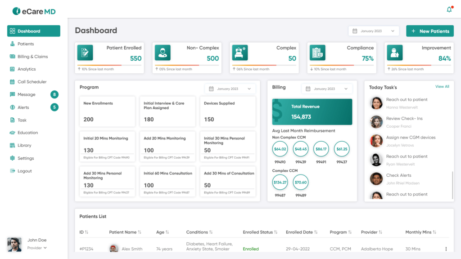
Task: Toggle sorting on Enrolled Status column
Action: (x=276, y=232)
